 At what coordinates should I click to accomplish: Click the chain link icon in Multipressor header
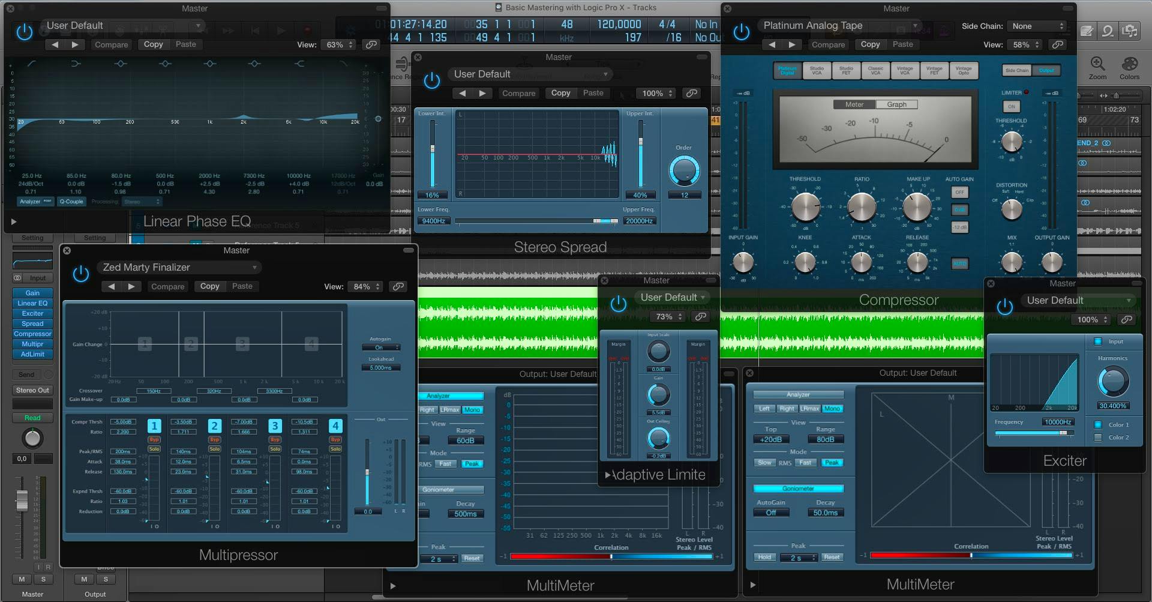[x=398, y=286]
